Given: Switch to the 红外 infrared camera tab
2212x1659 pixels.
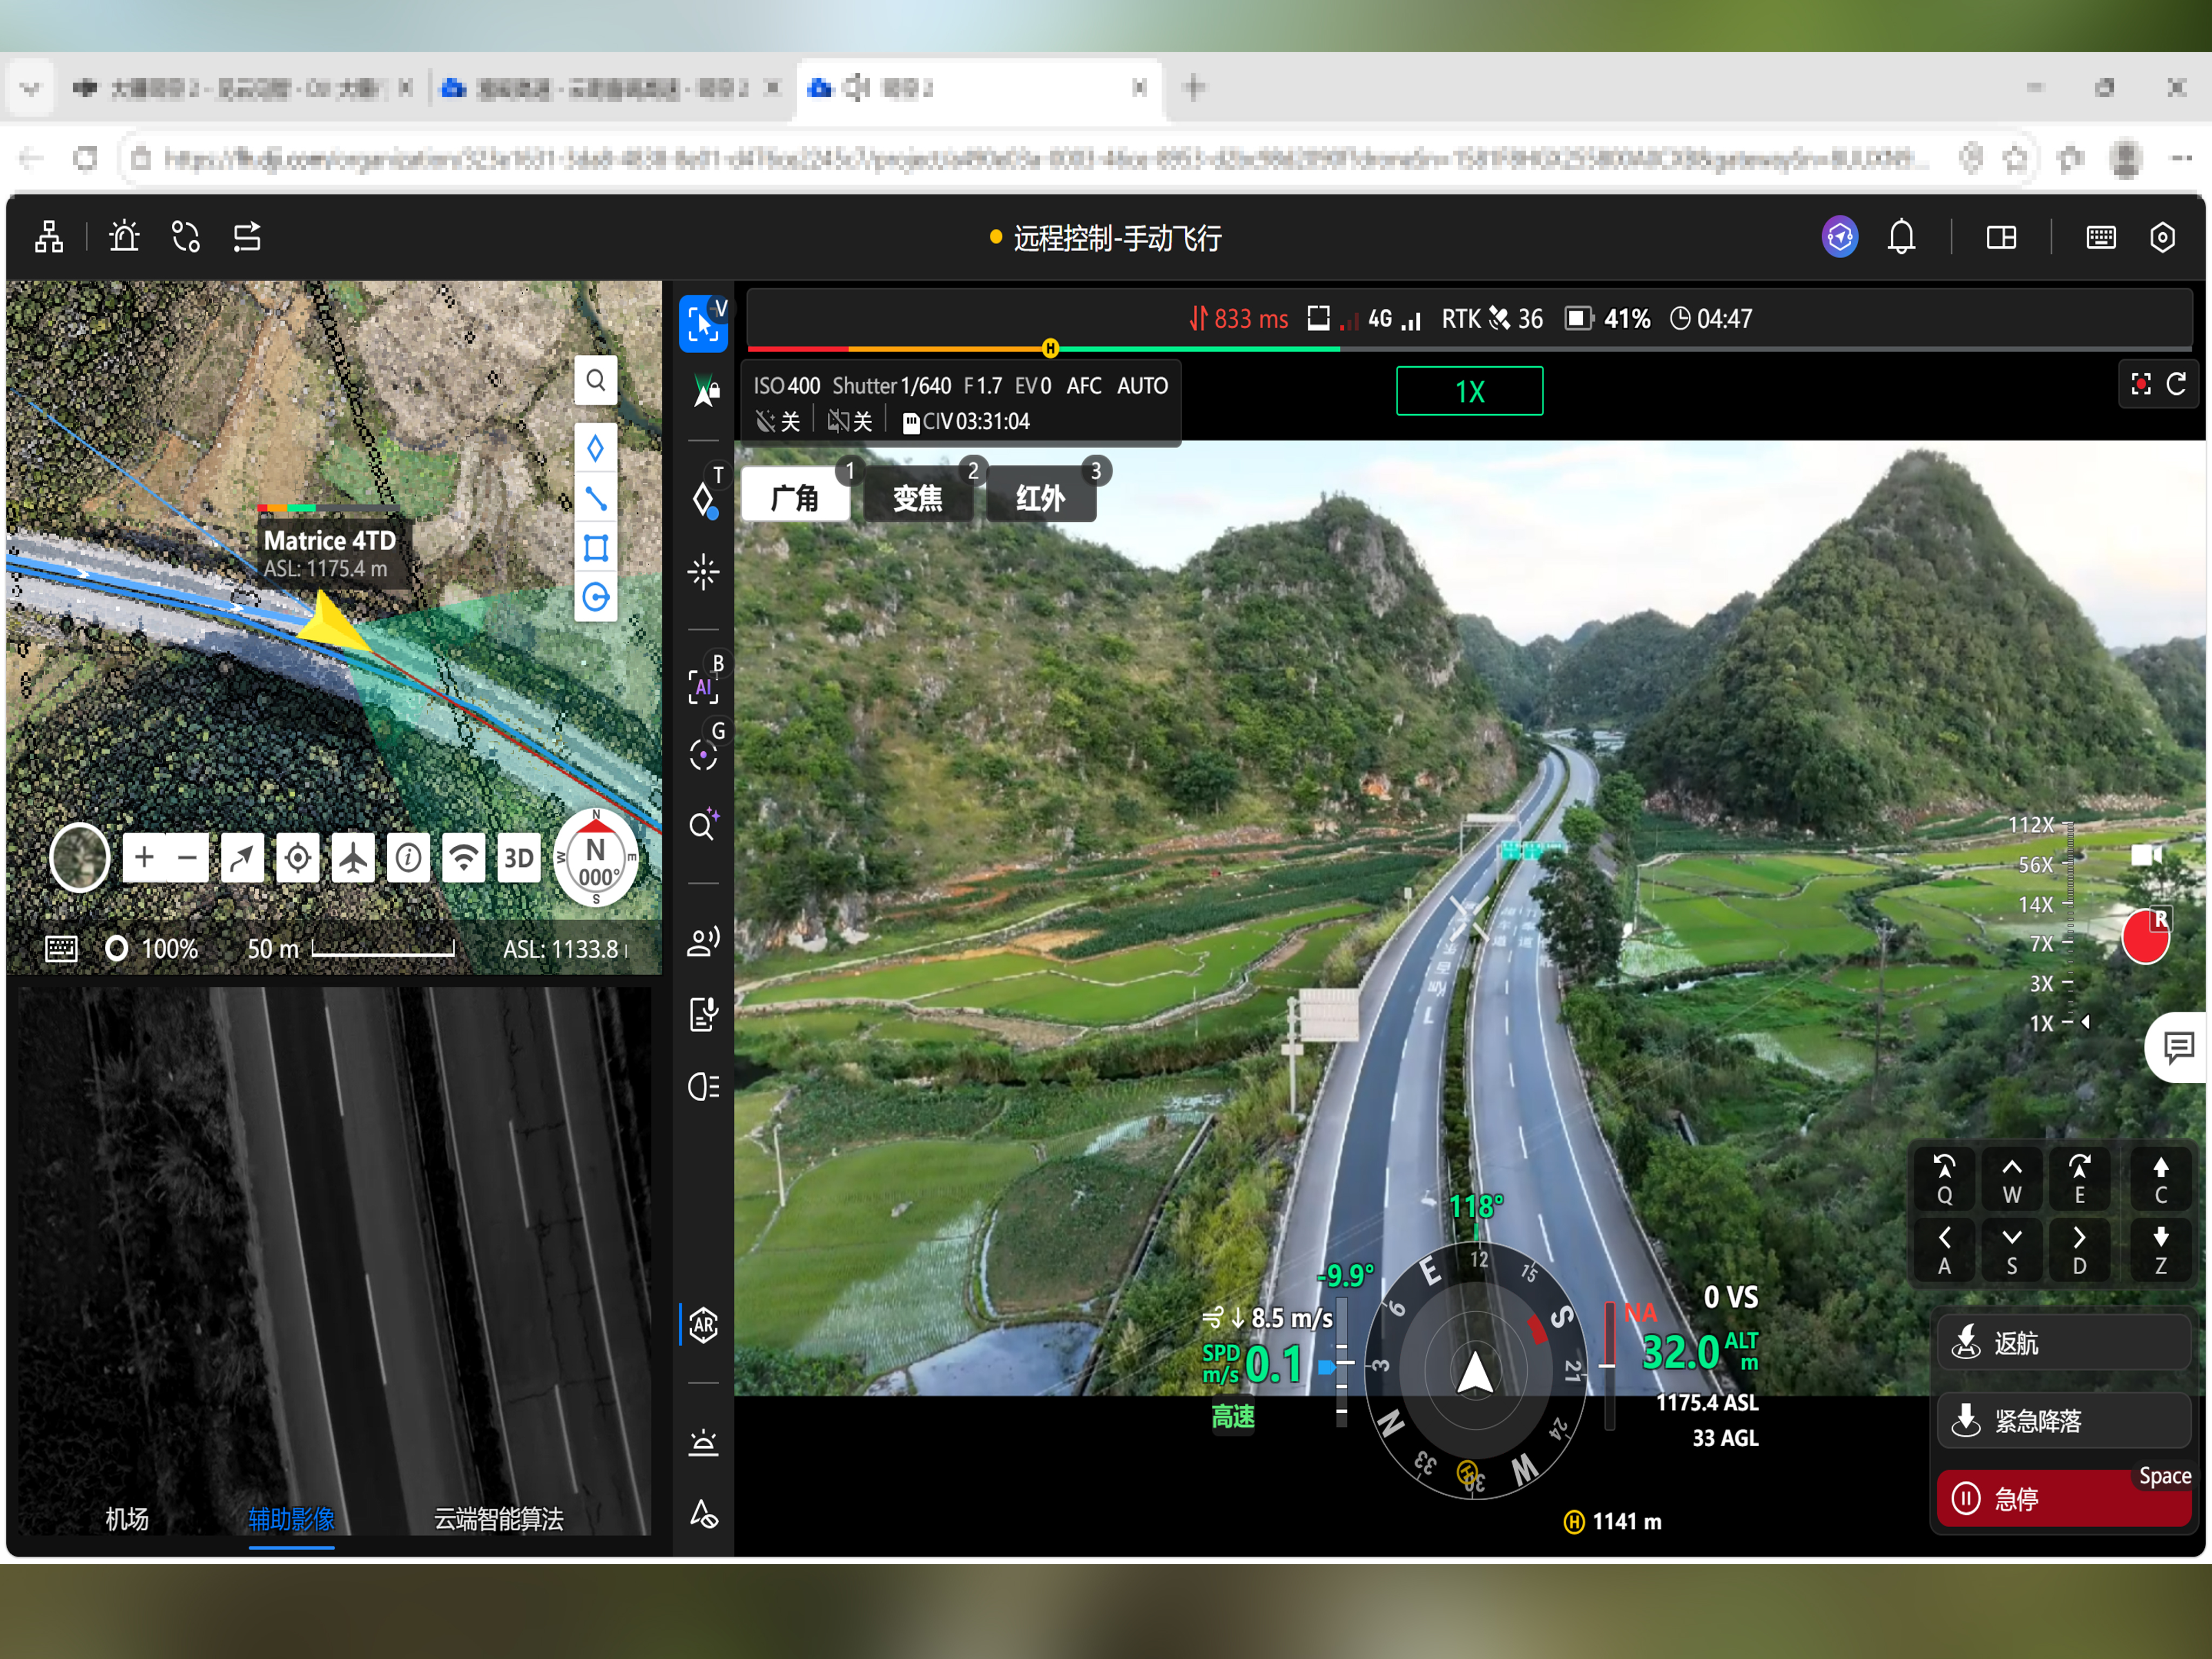Looking at the screenshot, I should [x=1041, y=497].
